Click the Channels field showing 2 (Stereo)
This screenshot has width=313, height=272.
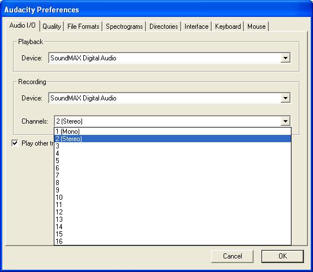tap(172, 121)
